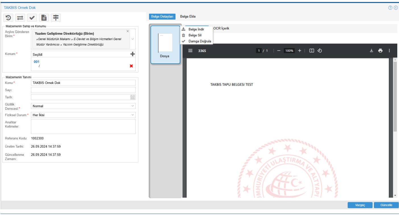The image size is (399, 215).
Task: Open the Tarih calendar picker
Action: tap(133, 97)
